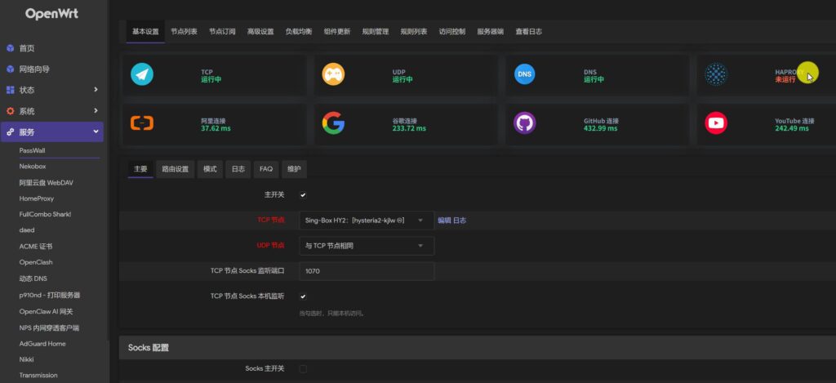Select the log (日志) sub-tab

point(238,169)
